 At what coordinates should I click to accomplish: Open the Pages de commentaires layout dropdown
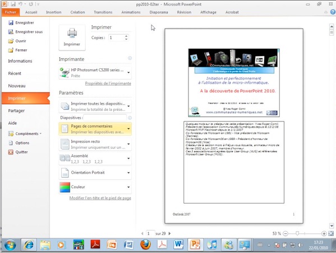[x=95, y=129]
